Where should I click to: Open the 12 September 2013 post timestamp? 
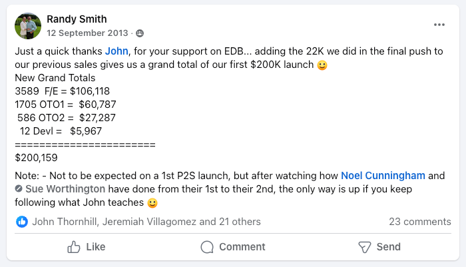click(87, 33)
